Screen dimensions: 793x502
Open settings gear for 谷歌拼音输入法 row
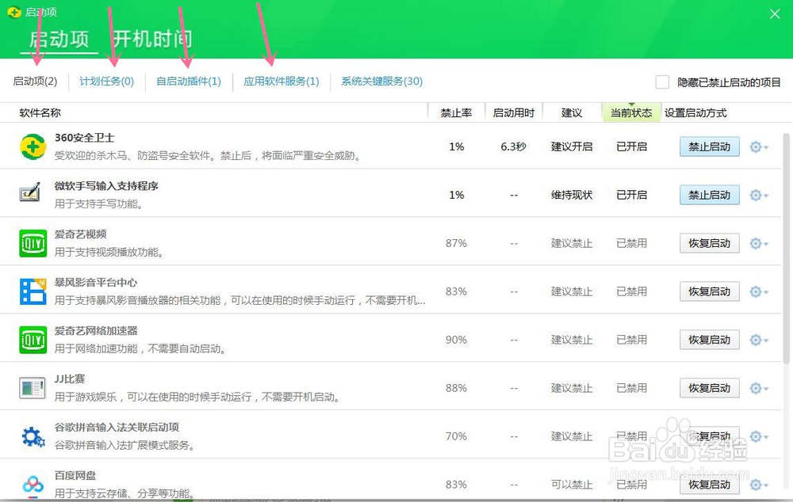[x=759, y=436]
